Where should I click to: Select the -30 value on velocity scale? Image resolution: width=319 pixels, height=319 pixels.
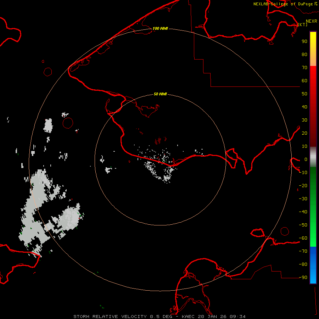click(x=303, y=199)
